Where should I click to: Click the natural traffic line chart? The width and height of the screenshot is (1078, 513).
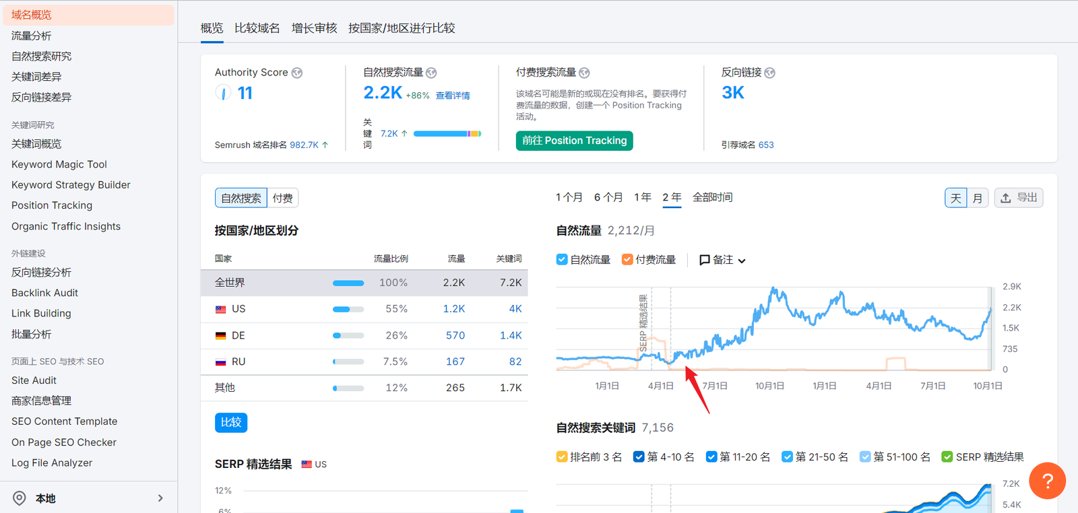774,329
